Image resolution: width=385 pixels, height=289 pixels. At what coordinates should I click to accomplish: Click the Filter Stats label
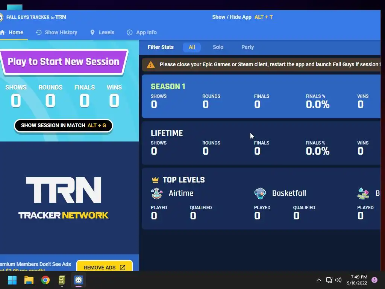point(161,47)
